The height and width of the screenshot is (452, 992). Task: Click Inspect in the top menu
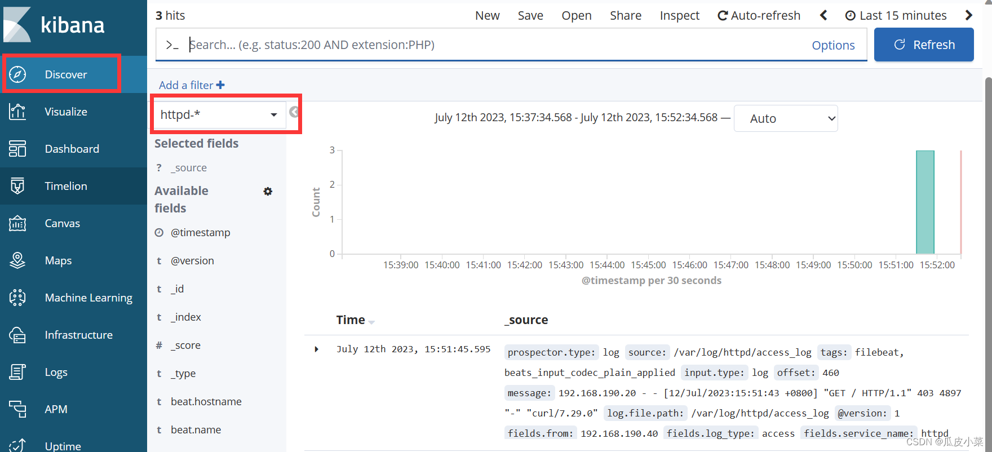tap(680, 15)
